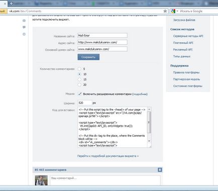Image resolution: width=218 pixels, height=191 pixels.
Task: Click the main domain field www.makdukyanov.com/
Action: (x=102, y=49)
